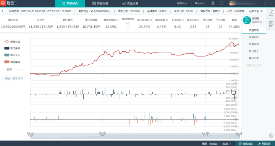Viewport: 275px width, 146px height.
Task: Click the outlined bell alert icon
Action: pos(222,3)
